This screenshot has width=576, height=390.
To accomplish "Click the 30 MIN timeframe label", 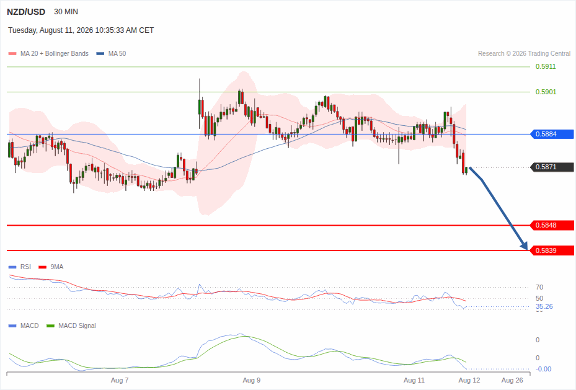I will click(x=66, y=12).
